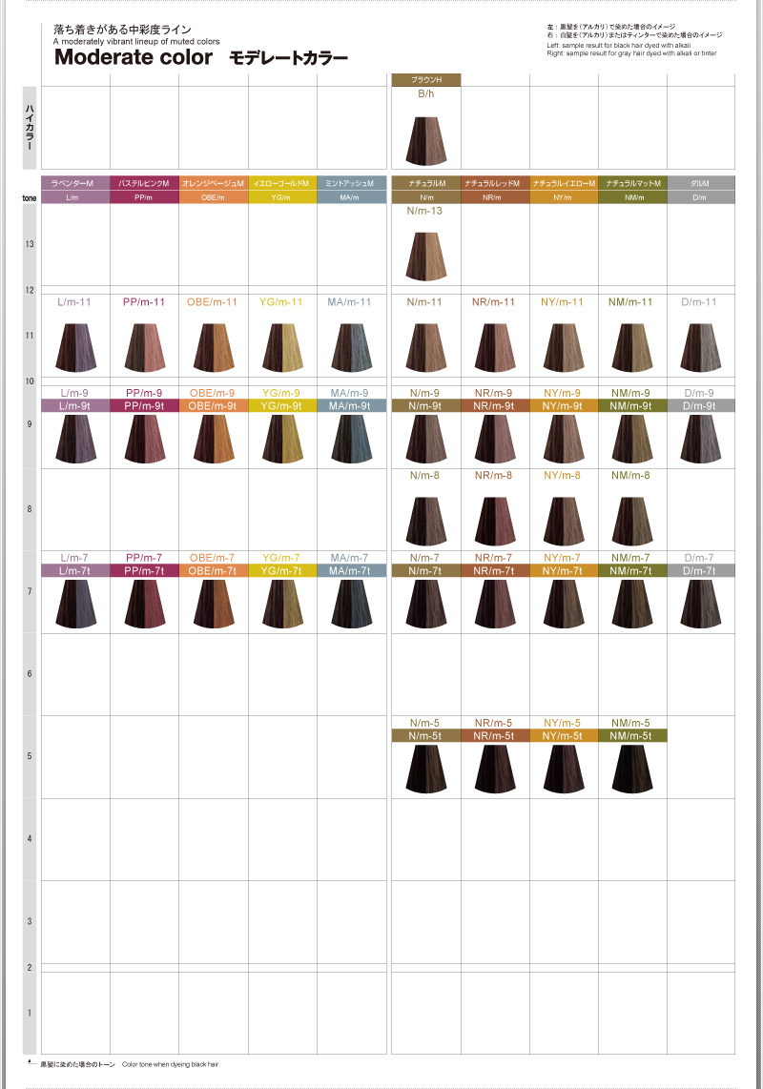
Task: Click the ダルM column header
Action: [x=701, y=182]
